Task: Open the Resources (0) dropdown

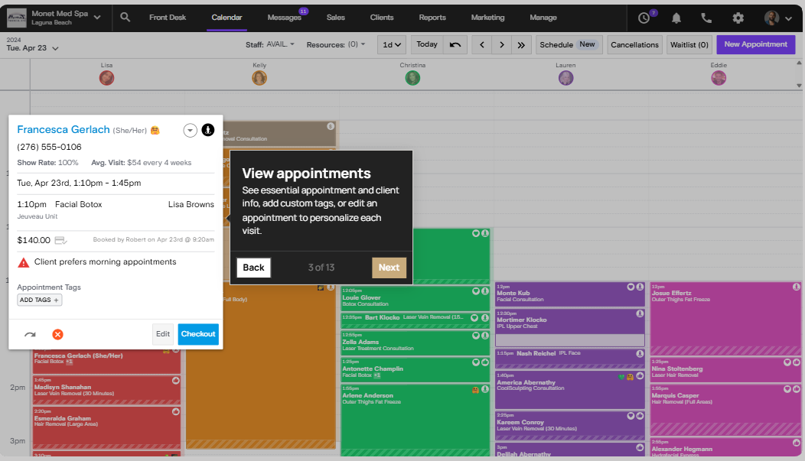Action: [336, 44]
